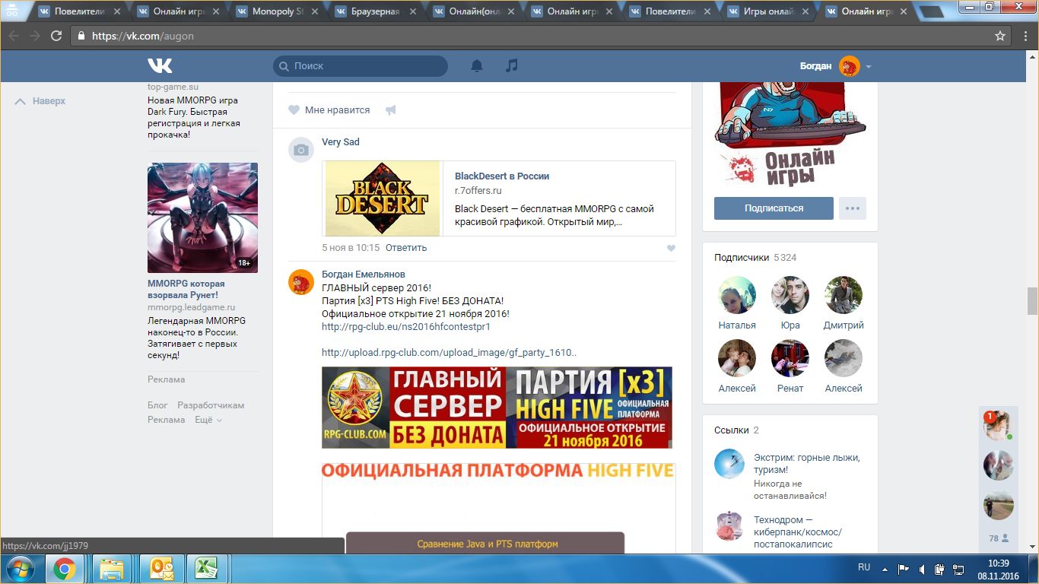The width and height of the screenshot is (1039, 584).
Task: Open the three-dots group actions menu
Action: [x=852, y=208]
